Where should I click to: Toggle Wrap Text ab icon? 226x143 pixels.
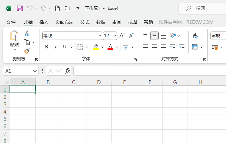point(195,36)
